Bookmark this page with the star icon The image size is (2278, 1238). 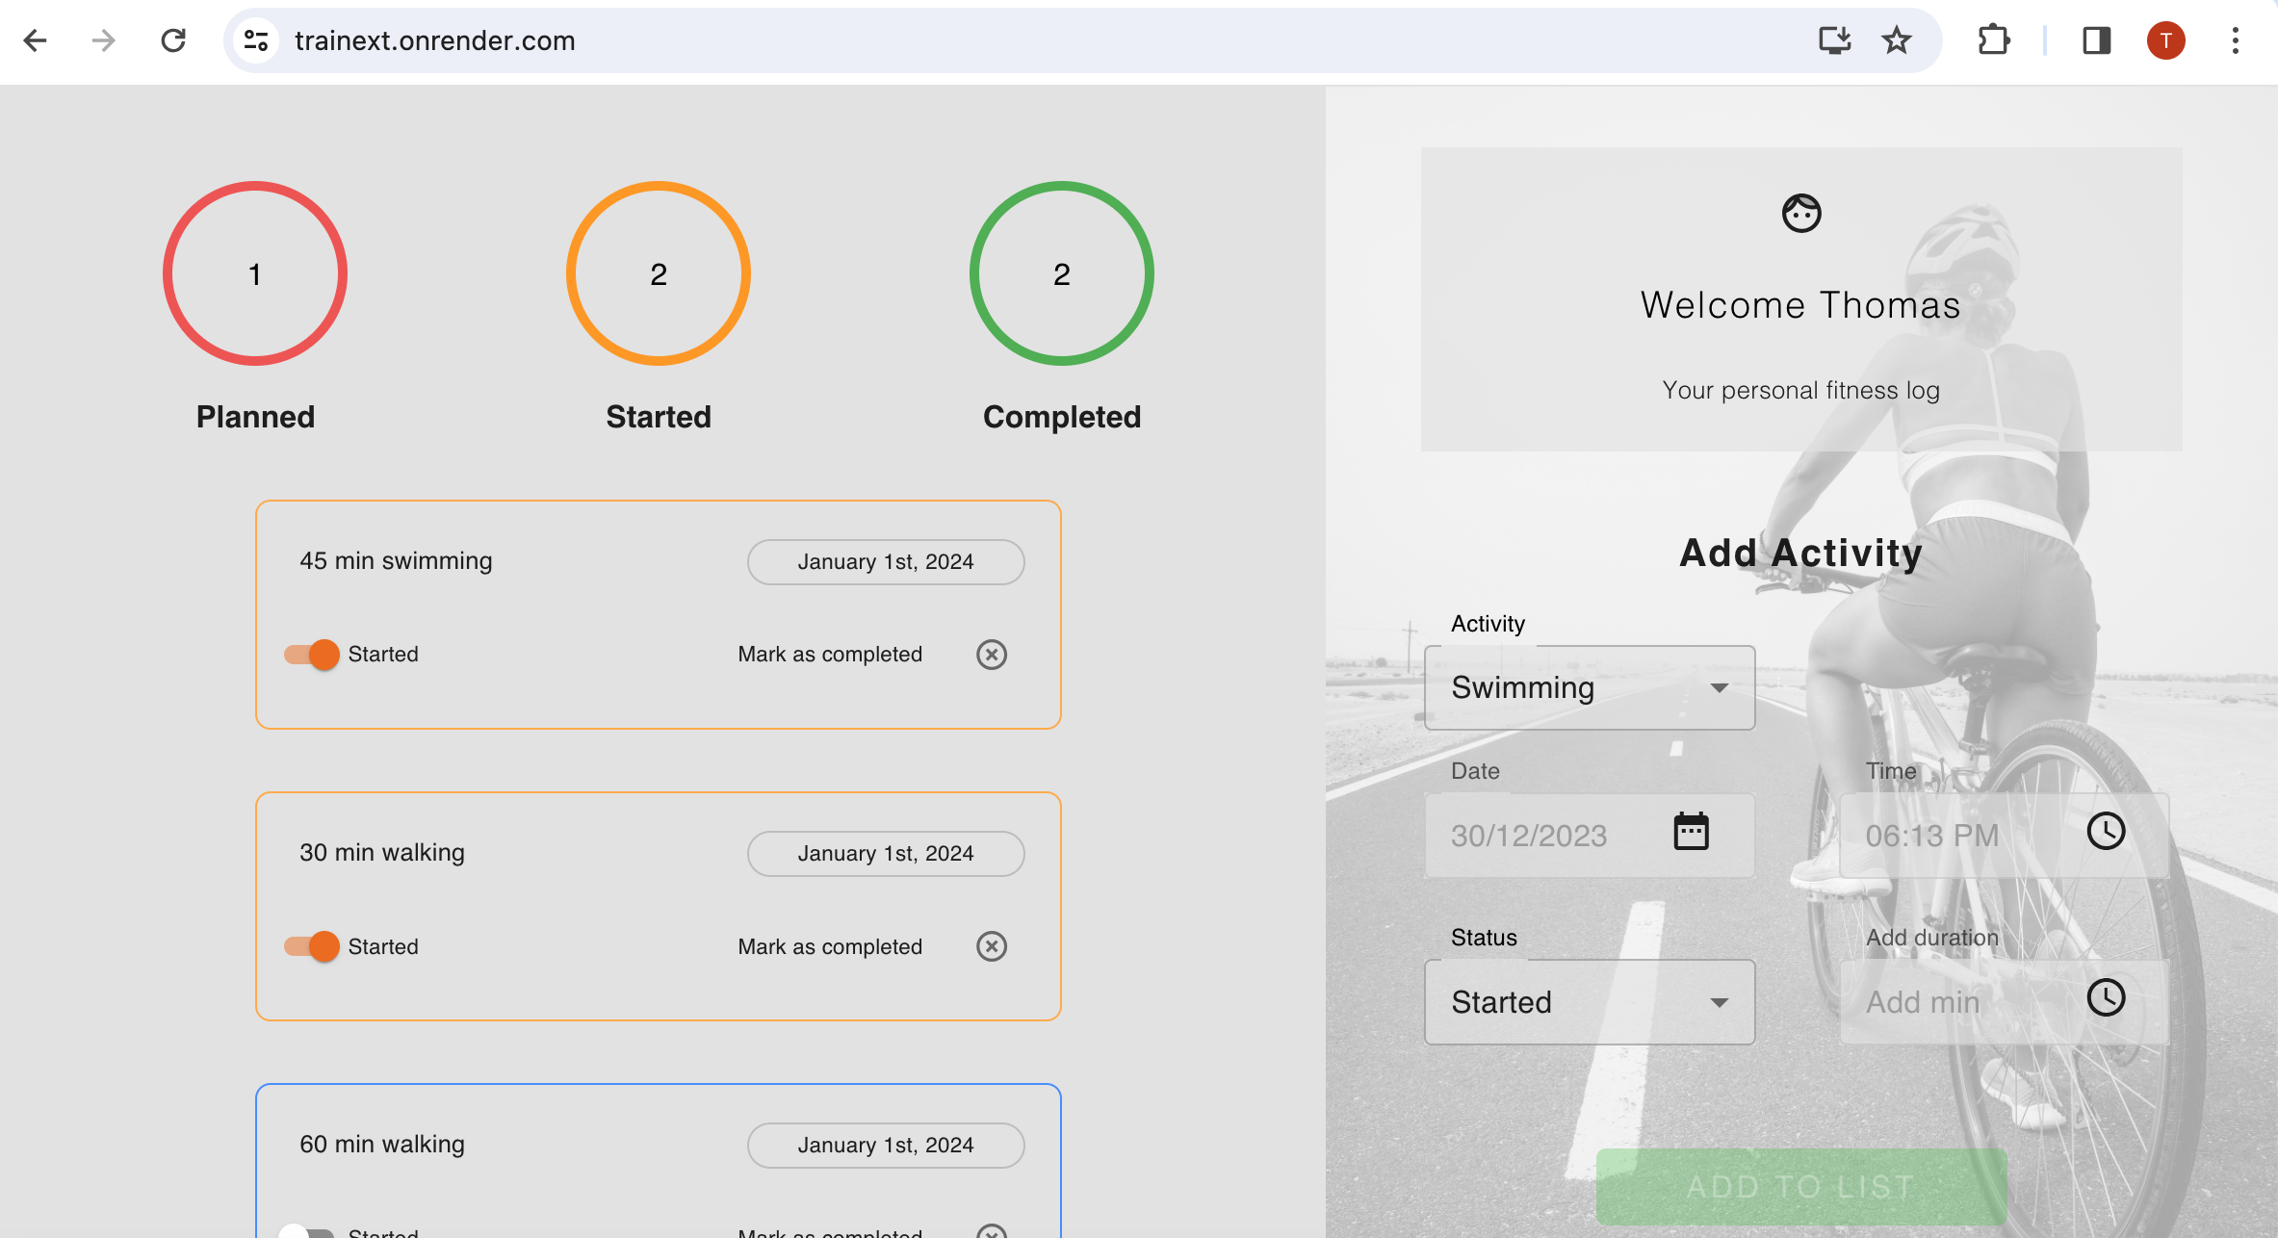[1897, 40]
